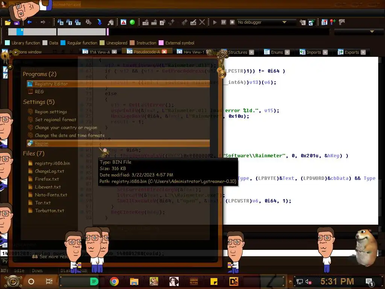Click the gray X delete icon in toolbar
The height and width of the screenshot is (289, 385).
click(202, 22)
